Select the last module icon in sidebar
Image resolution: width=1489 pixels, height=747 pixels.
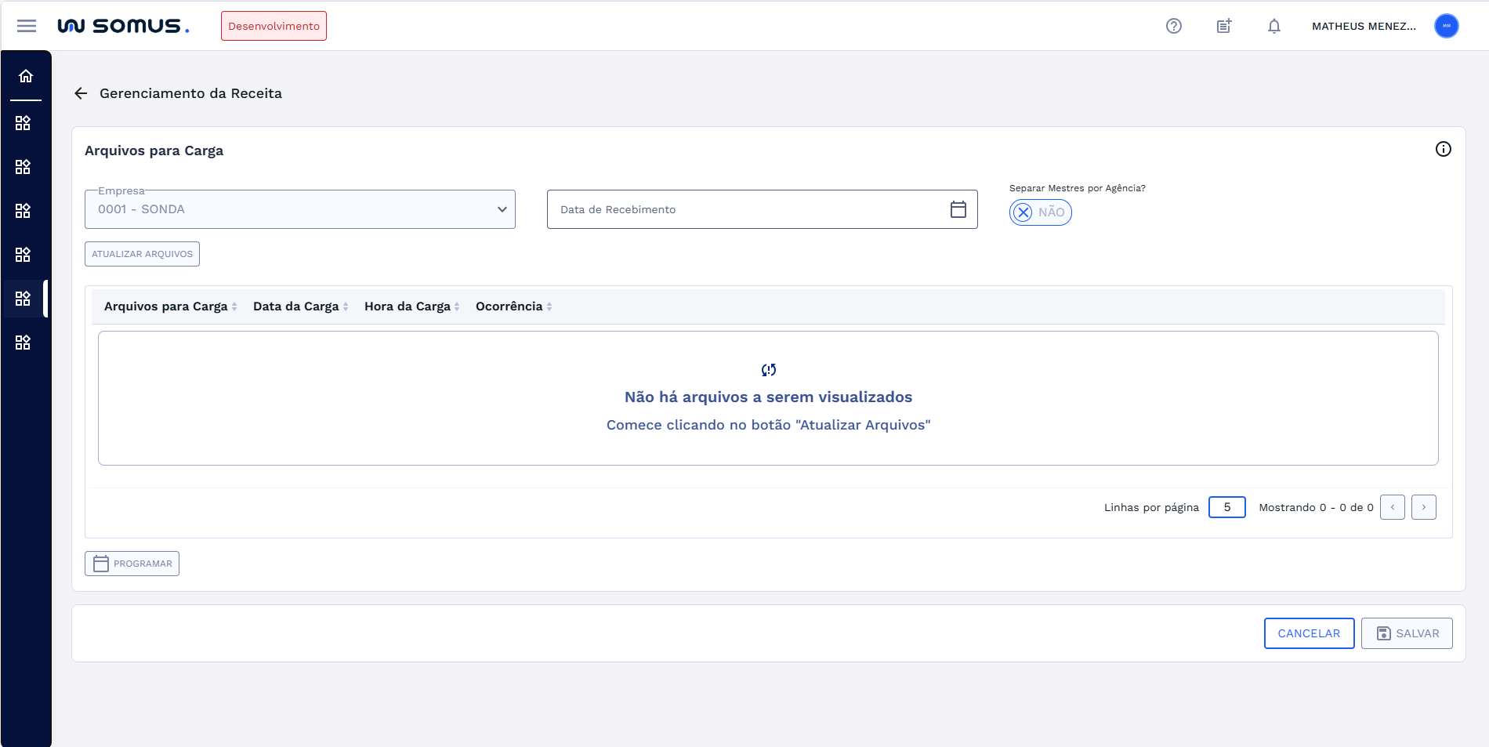23,343
